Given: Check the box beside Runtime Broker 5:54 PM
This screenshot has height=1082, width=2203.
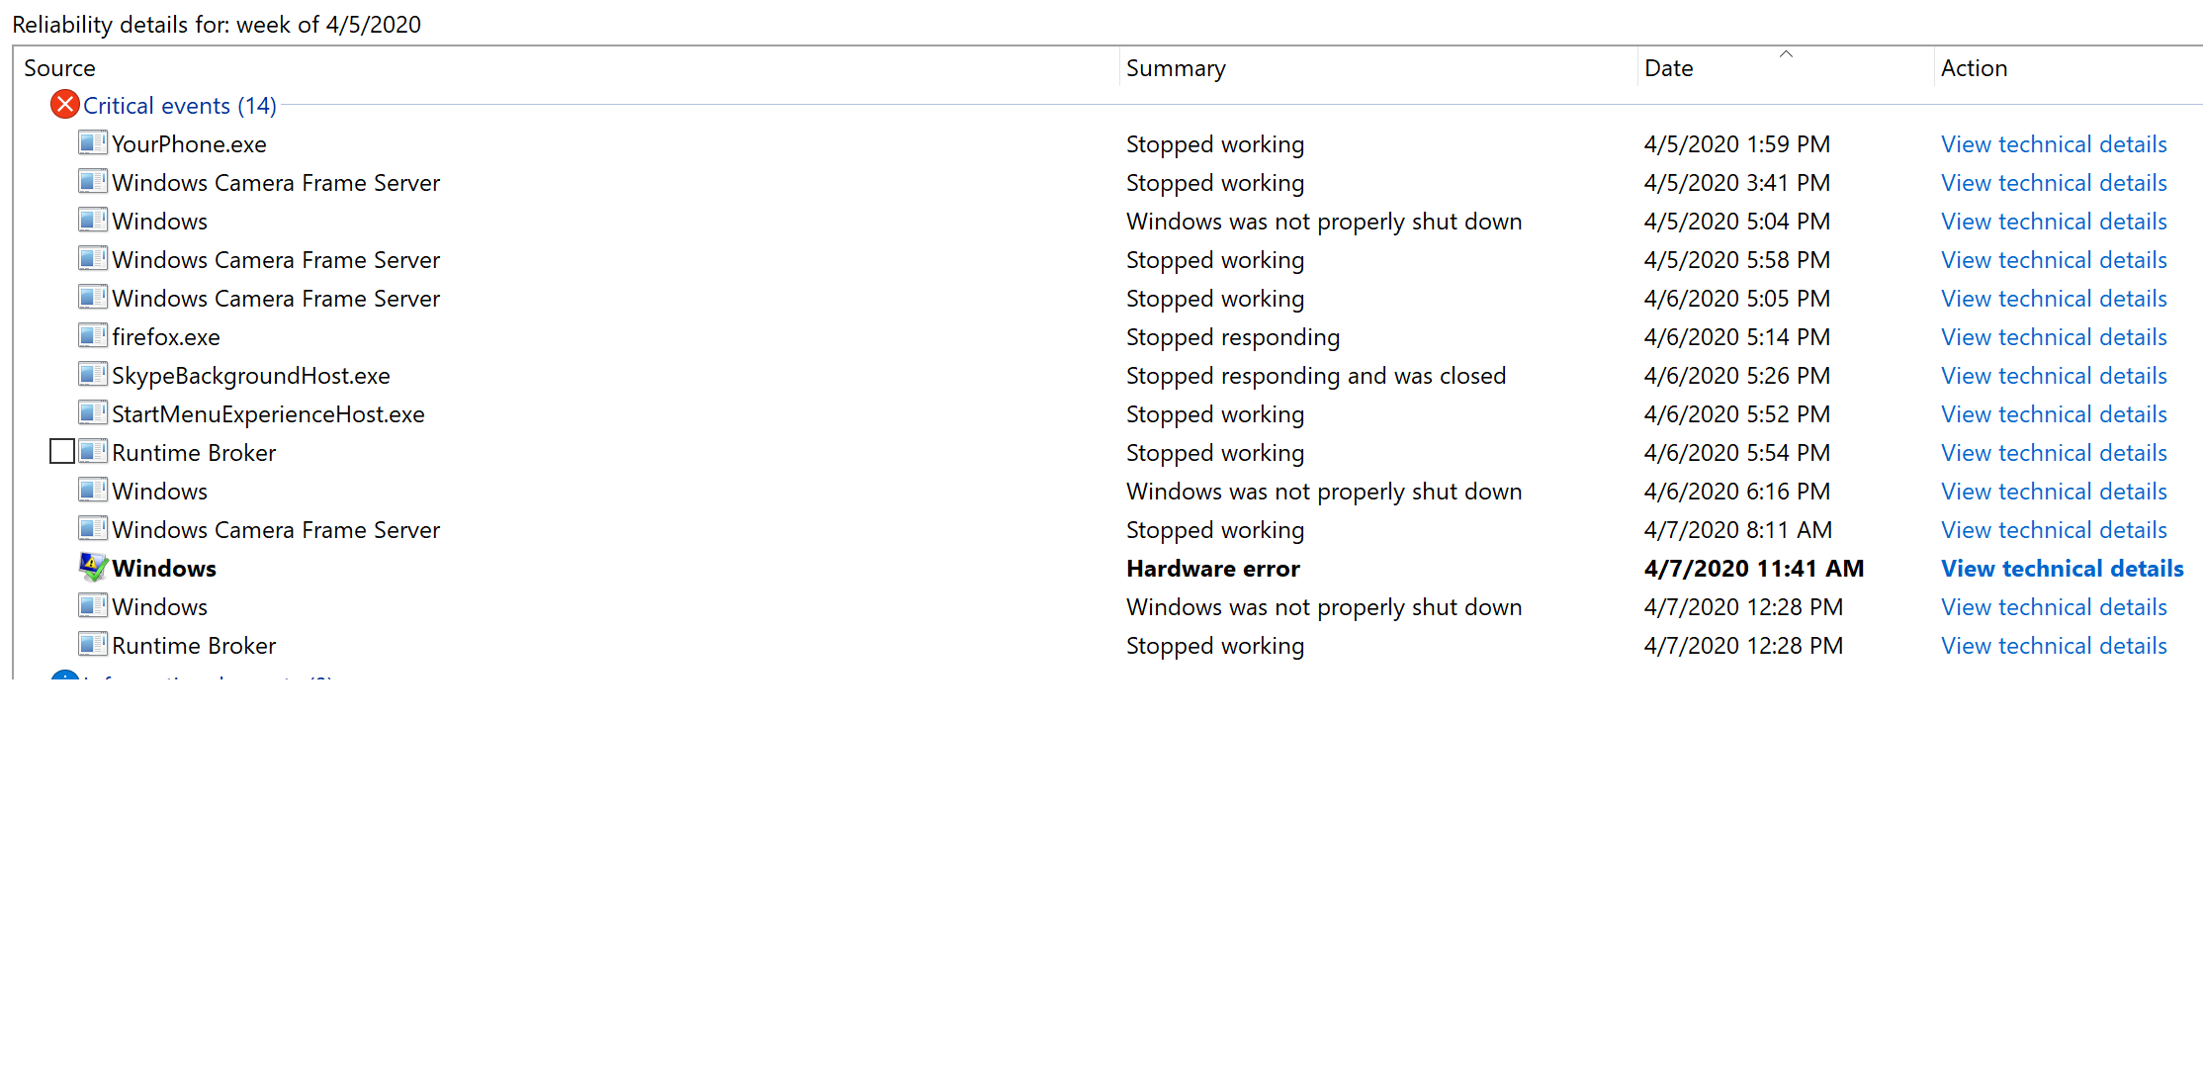Looking at the screenshot, I should pyautogui.click(x=62, y=452).
